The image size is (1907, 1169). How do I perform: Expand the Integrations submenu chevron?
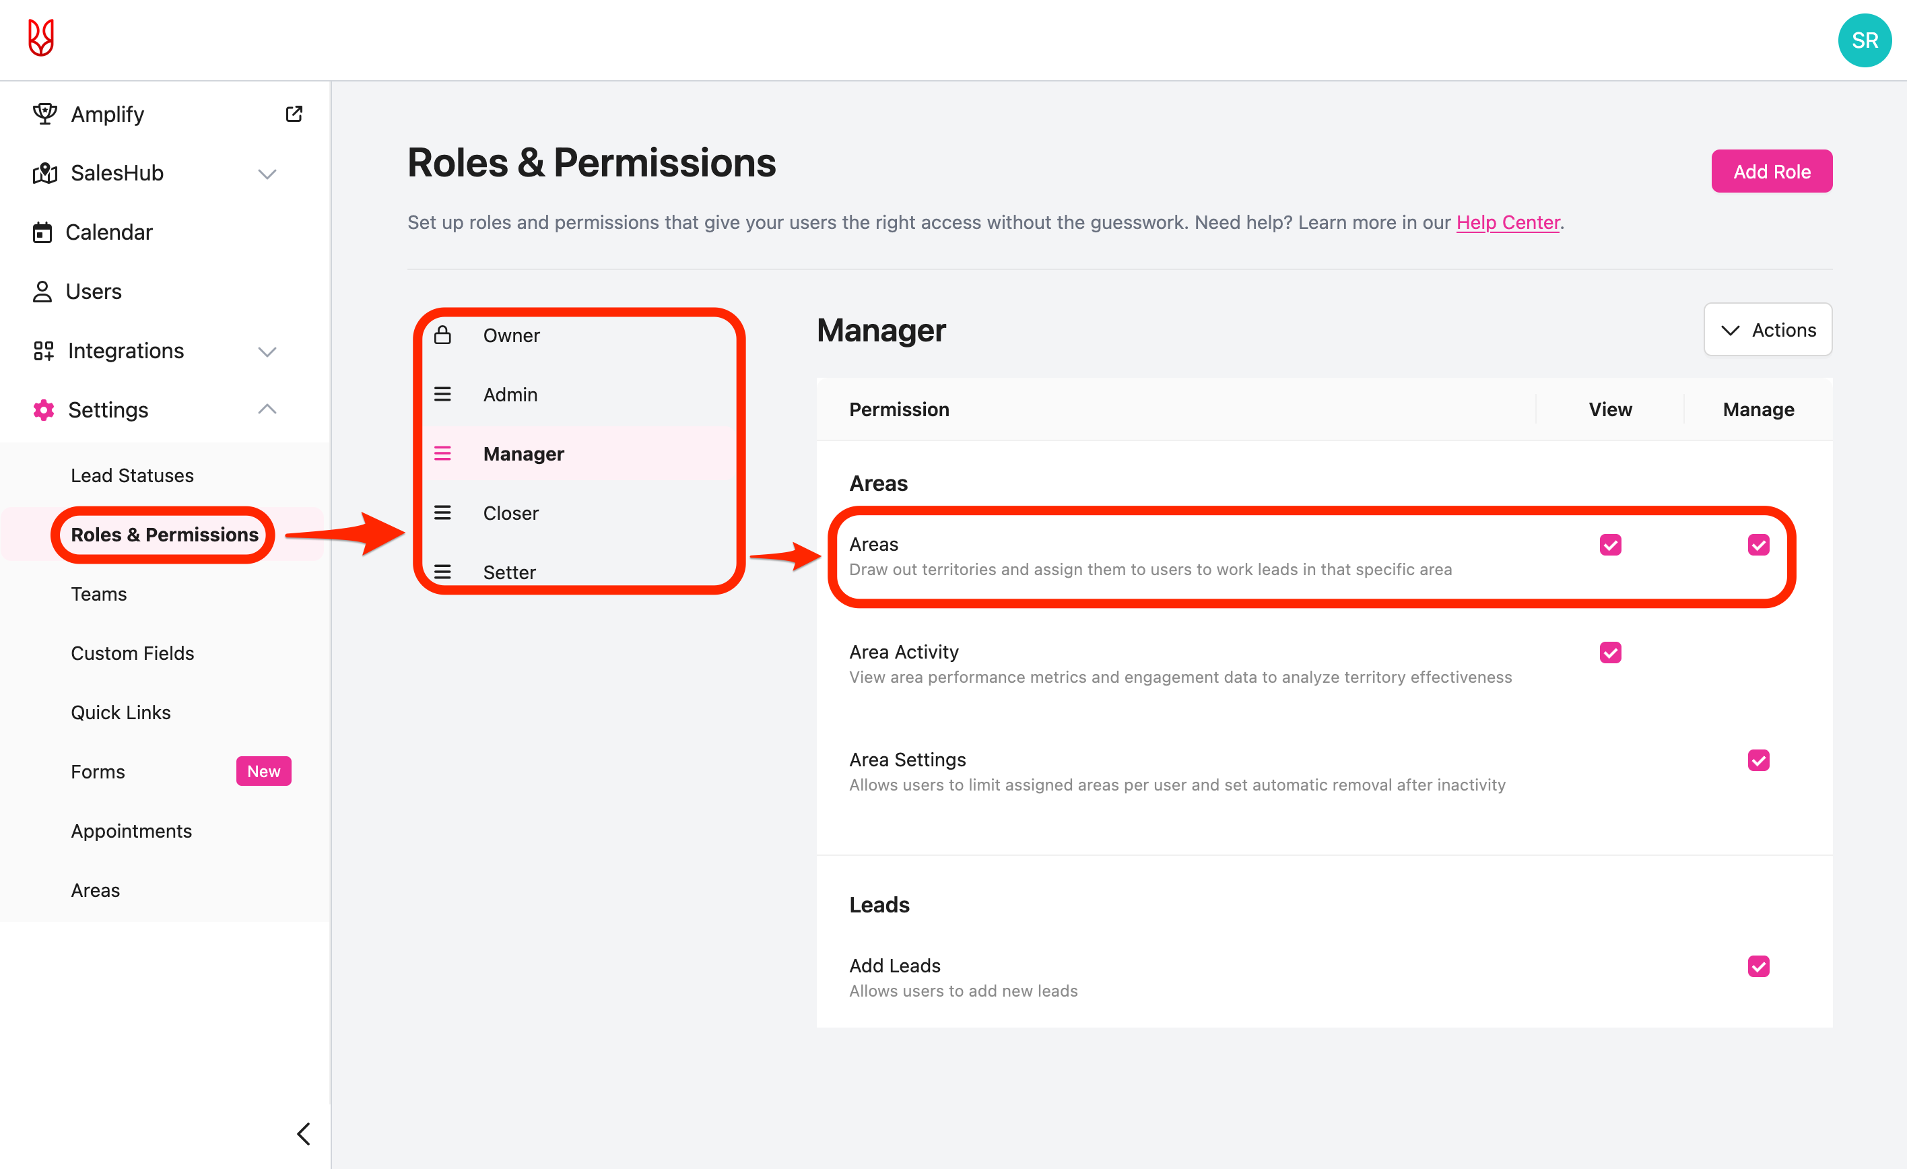[267, 352]
